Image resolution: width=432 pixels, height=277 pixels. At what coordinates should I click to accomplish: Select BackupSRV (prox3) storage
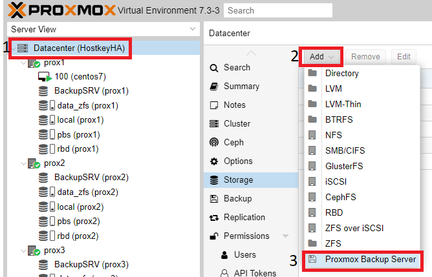coord(91,265)
